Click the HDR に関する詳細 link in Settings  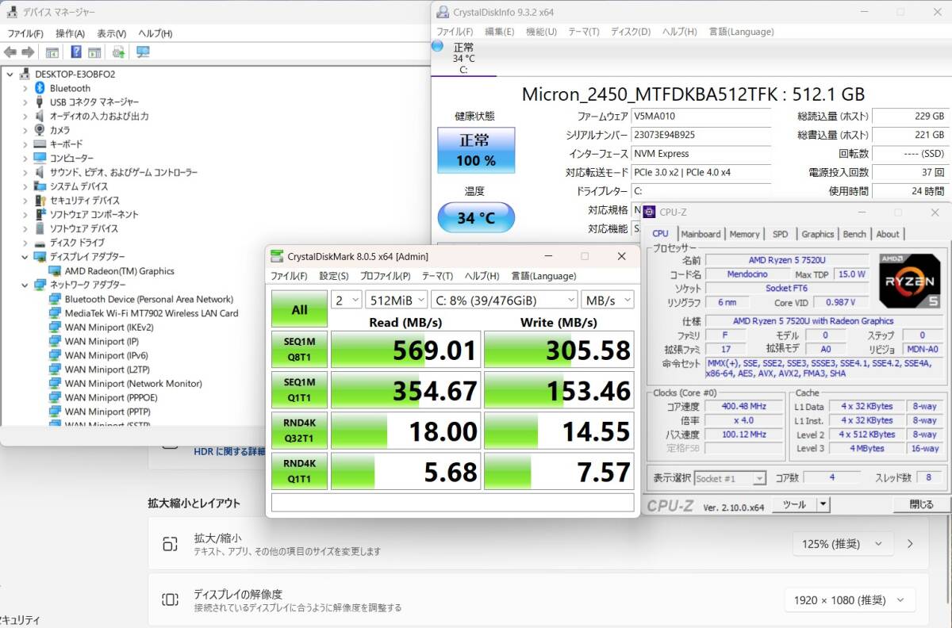[230, 452]
